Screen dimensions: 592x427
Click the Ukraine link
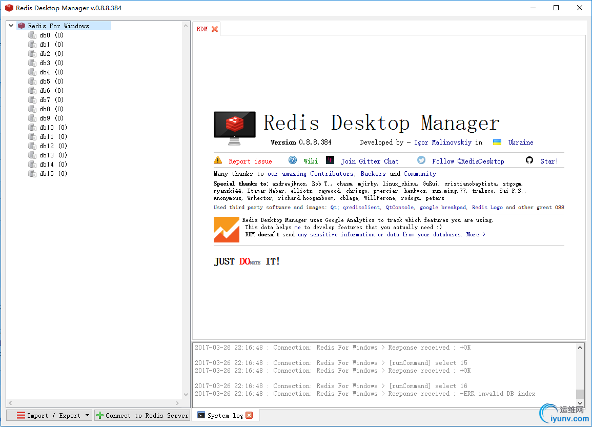pos(521,143)
